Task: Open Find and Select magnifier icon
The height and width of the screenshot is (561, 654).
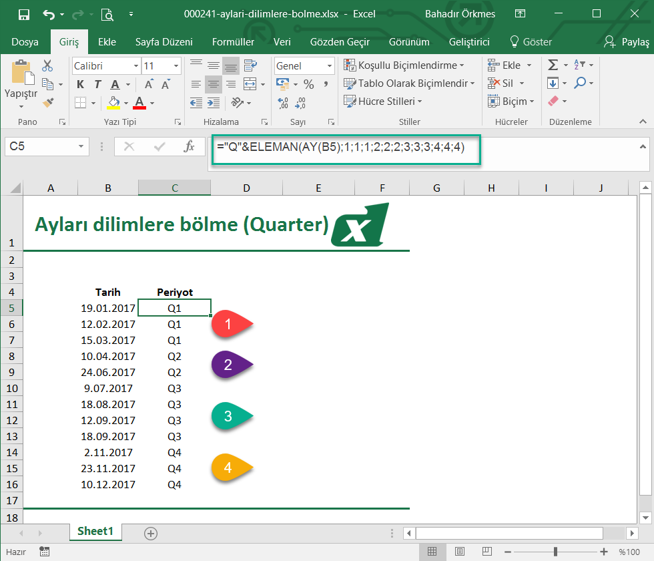Action: point(580,83)
